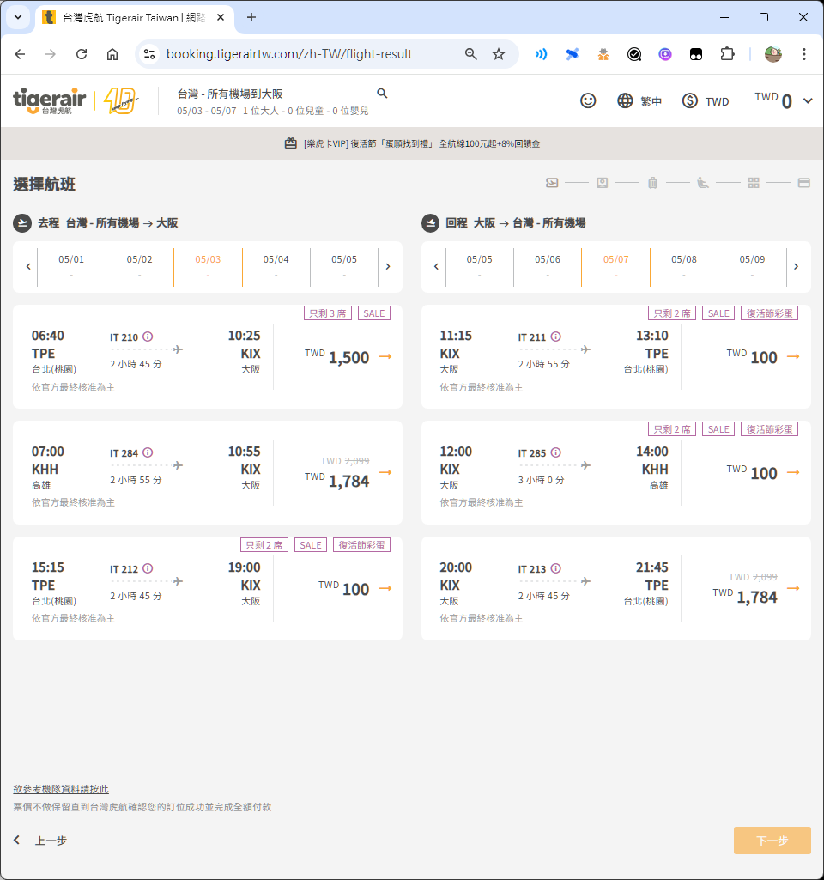Open the smiley face member icon
This screenshot has width=824, height=880.
tap(588, 100)
